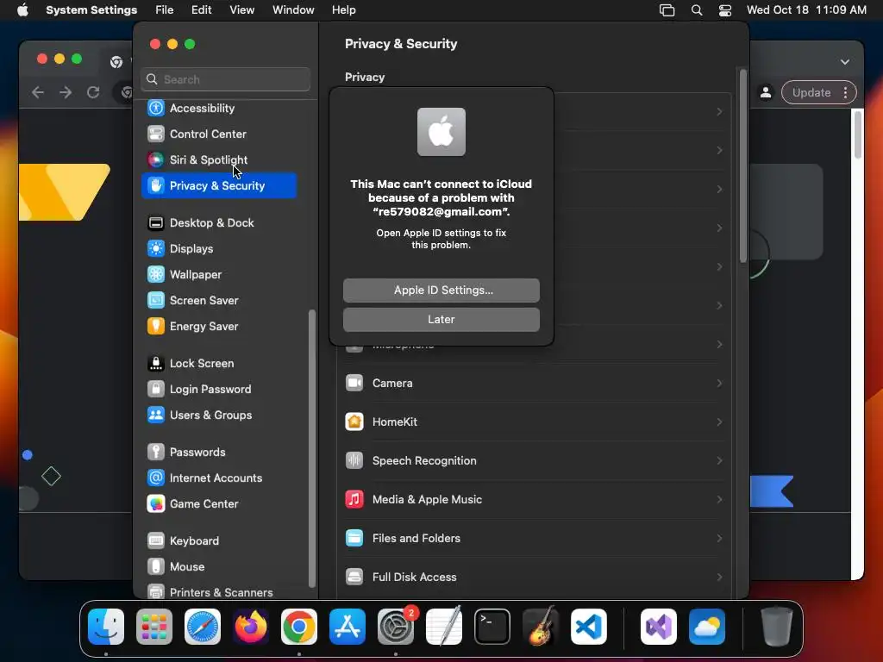Image resolution: width=883 pixels, height=662 pixels.
Task: Reload page in Chrome background window
Action: coord(93,92)
